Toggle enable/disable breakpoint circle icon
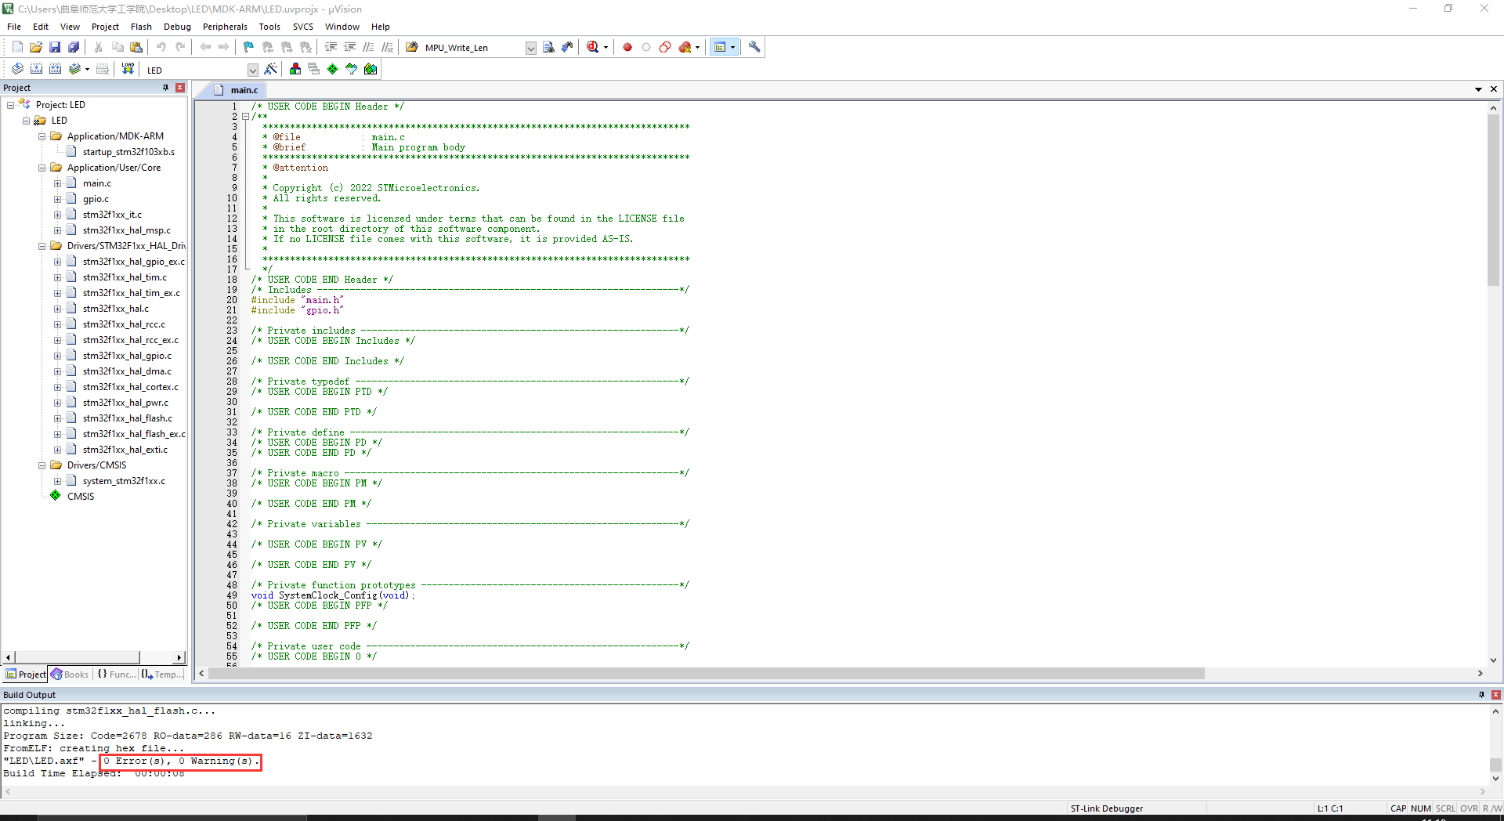Image resolution: width=1504 pixels, height=821 pixels. [646, 47]
